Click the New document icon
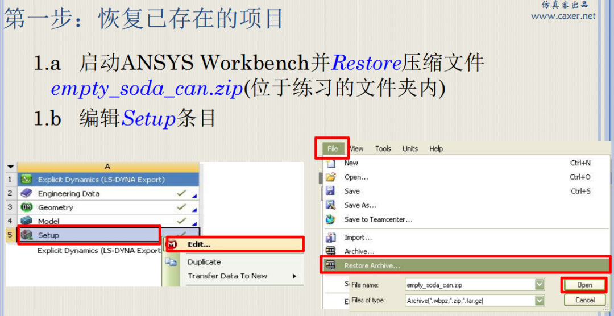 pos(331,163)
